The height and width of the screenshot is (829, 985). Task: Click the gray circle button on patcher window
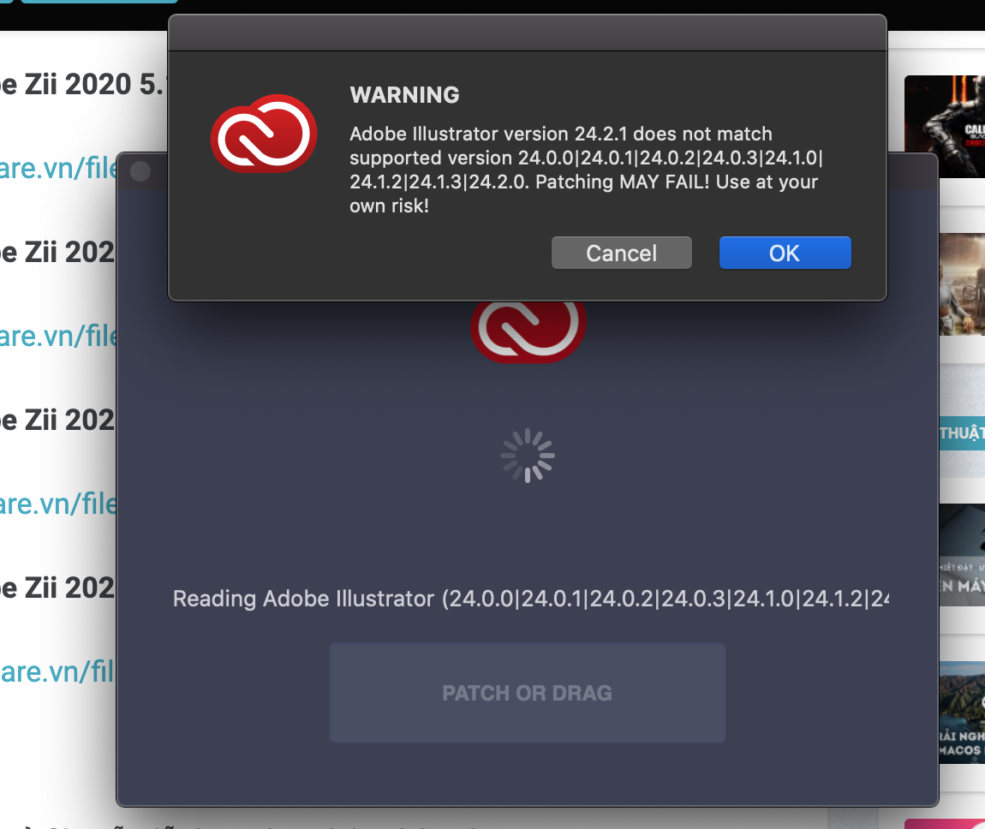click(140, 170)
